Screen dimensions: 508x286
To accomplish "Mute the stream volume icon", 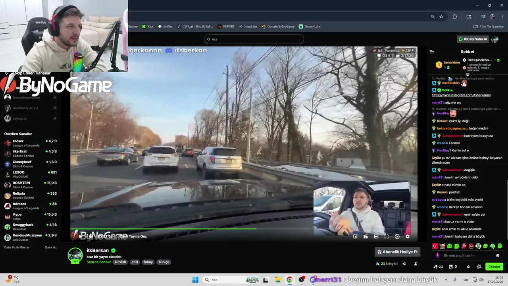I will [x=90, y=236].
